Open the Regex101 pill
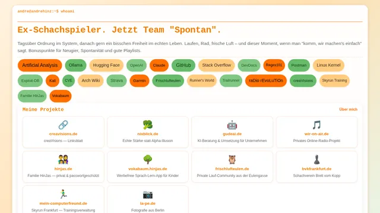Image resolution: width=380 pixels, height=213 pixels. [274, 65]
